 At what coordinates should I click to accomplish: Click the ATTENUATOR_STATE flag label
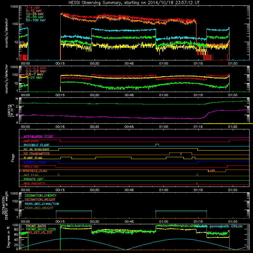[38, 137]
